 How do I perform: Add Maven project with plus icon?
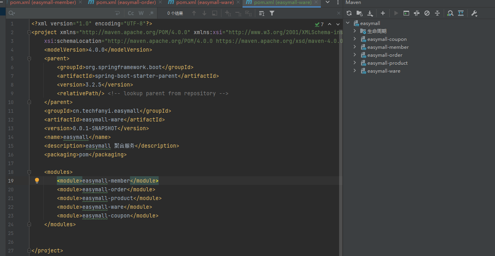[x=383, y=13]
